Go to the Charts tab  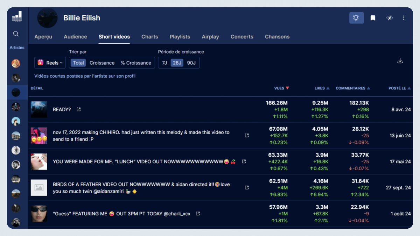150,37
